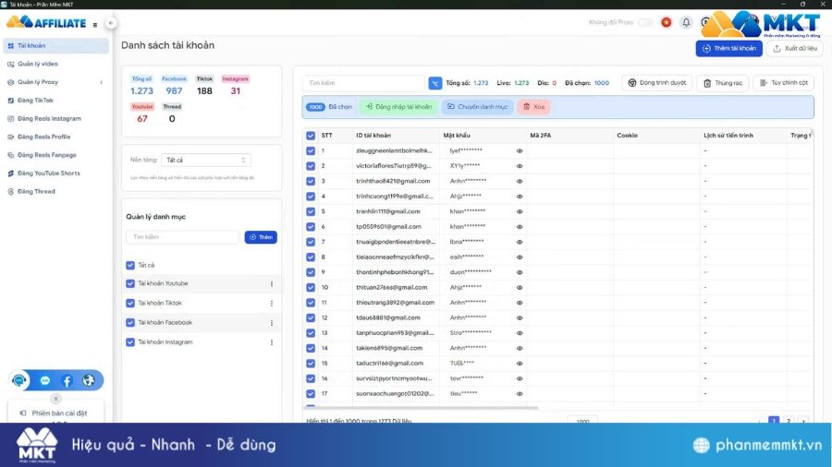Click the Facebook count 987 stat
The image size is (832, 467).
[x=174, y=91]
